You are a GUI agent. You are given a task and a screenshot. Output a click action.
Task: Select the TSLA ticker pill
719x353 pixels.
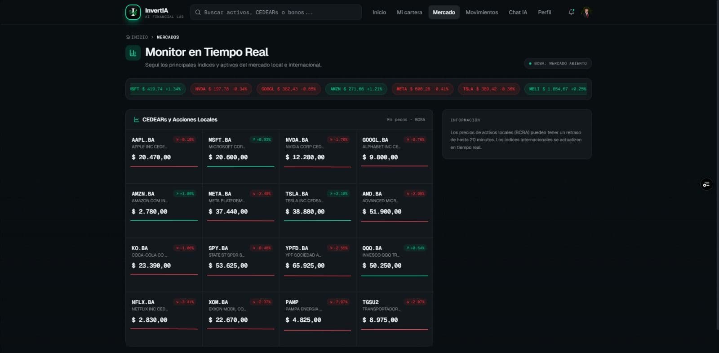click(489, 89)
